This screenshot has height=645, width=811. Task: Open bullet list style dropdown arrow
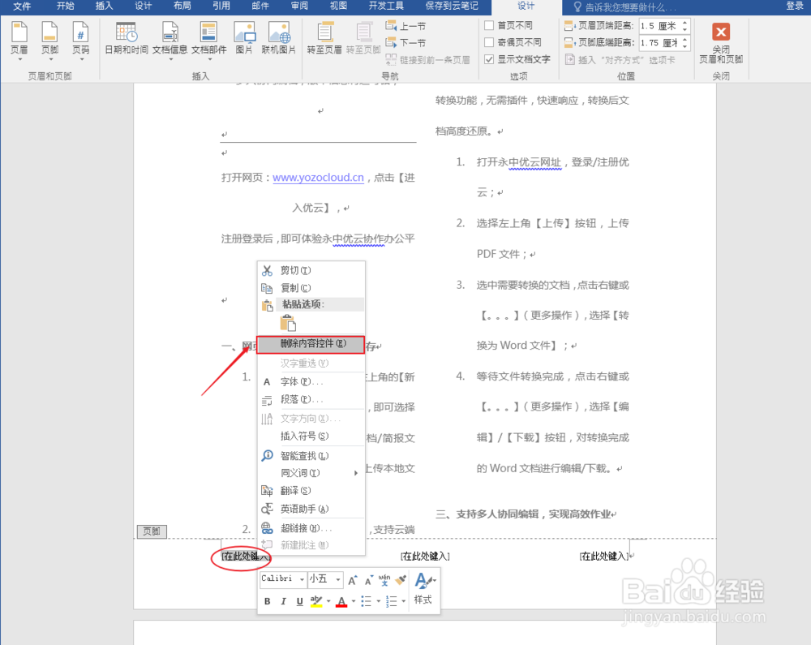[379, 601]
